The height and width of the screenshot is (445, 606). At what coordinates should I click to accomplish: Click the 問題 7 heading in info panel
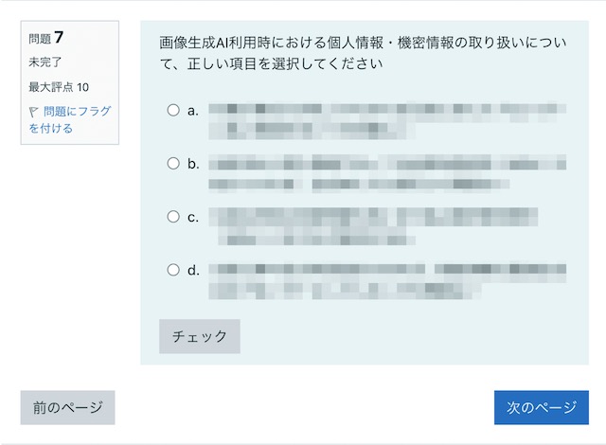46,38
